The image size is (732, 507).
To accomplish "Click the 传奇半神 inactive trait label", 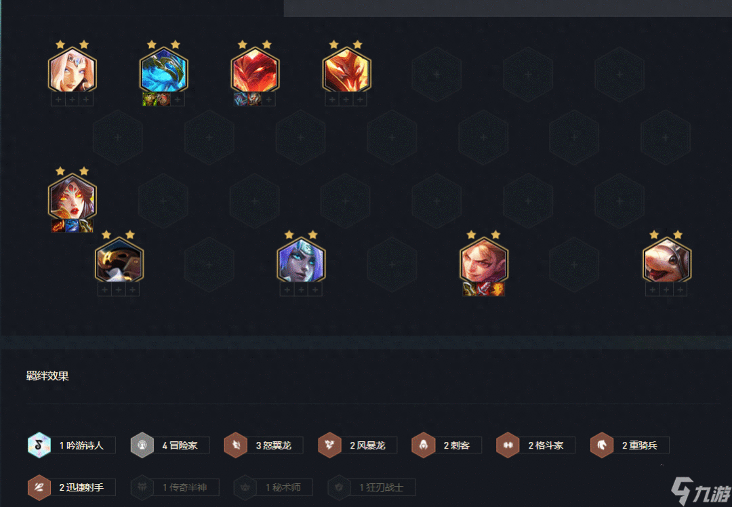I will (184, 487).
